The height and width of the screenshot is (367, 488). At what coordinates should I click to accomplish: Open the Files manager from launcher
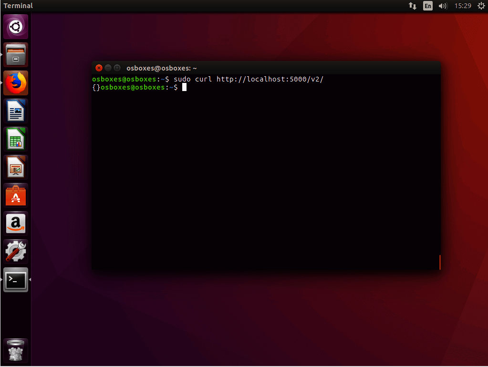[x=16, y=55]
